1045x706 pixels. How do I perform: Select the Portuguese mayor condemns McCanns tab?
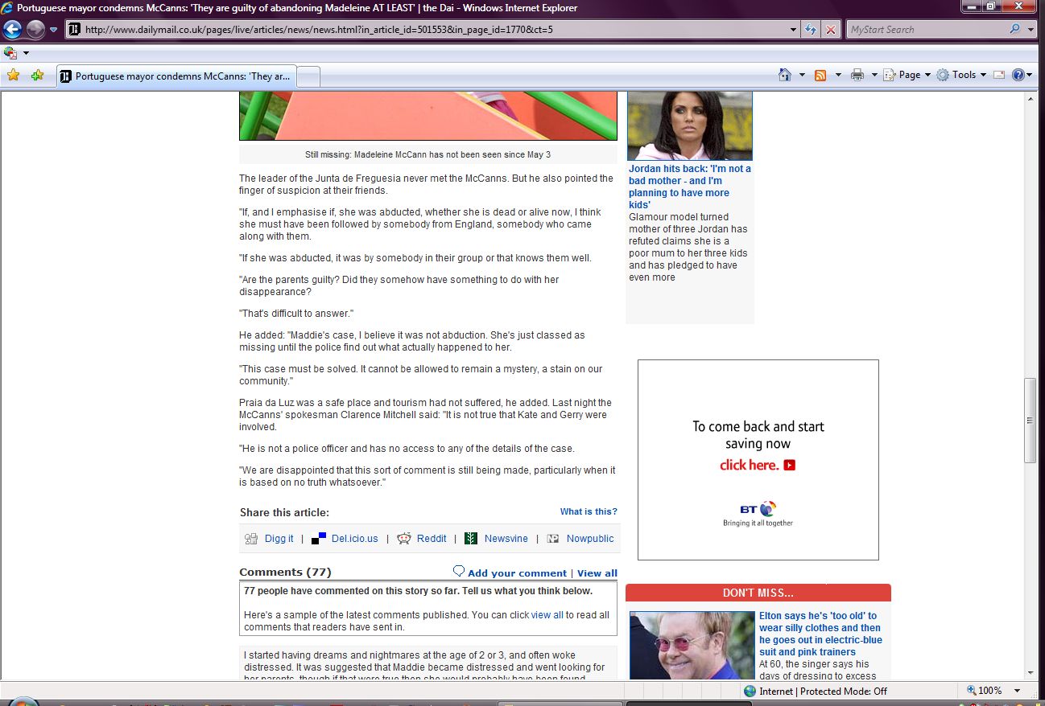pos(177,76)
